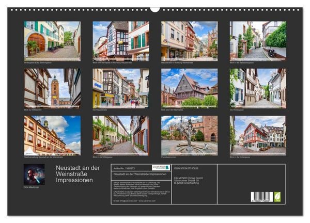Screen dimensions: 310x223
Task: Click the barcode at bottom right
Action: 262,197
